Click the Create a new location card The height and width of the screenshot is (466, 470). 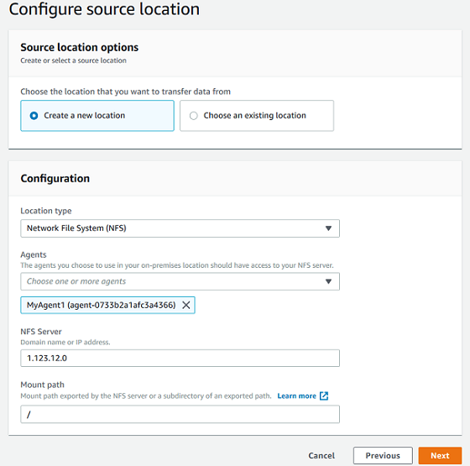click(97, 116)
